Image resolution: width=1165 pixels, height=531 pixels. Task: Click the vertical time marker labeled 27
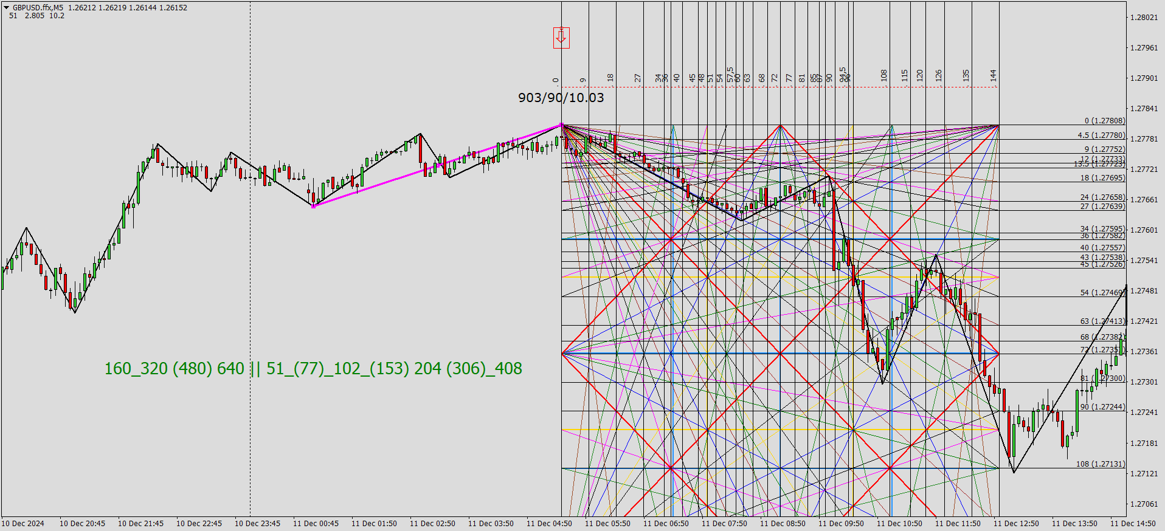pos(638,78)
